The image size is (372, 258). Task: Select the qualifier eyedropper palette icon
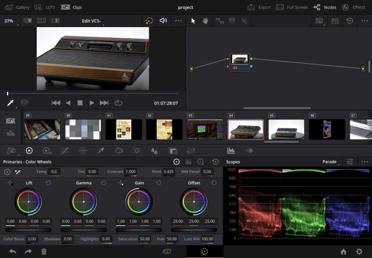tap(101, 151)
